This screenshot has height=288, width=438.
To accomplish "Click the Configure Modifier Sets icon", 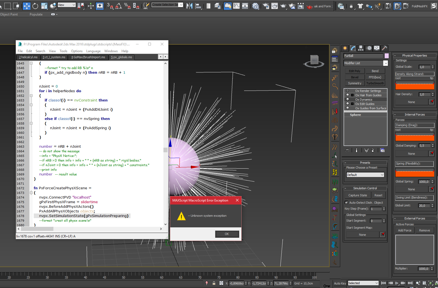I will [x=382, y=150].
